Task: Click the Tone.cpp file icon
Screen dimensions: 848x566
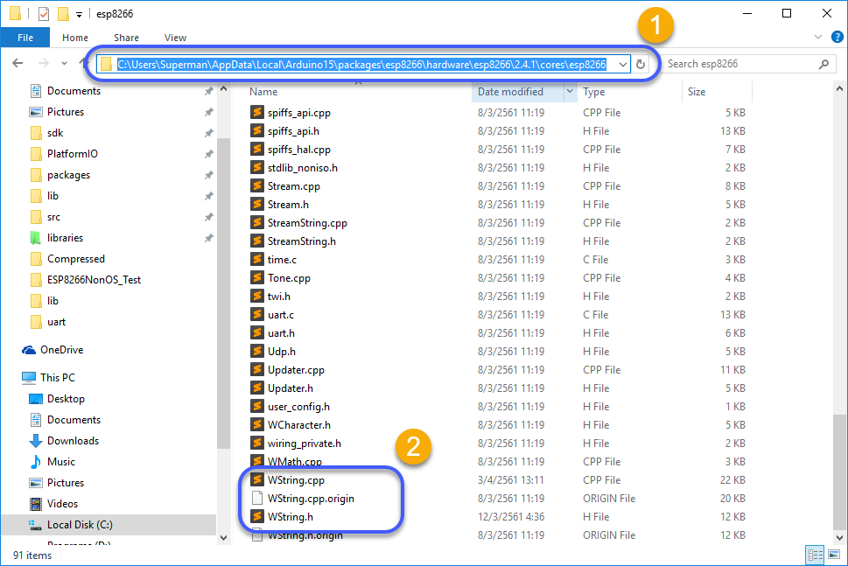Action: (257, 277)
